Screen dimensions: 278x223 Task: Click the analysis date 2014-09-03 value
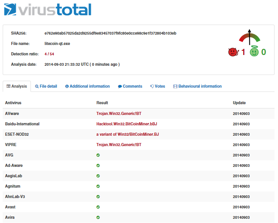pos(82,64)
